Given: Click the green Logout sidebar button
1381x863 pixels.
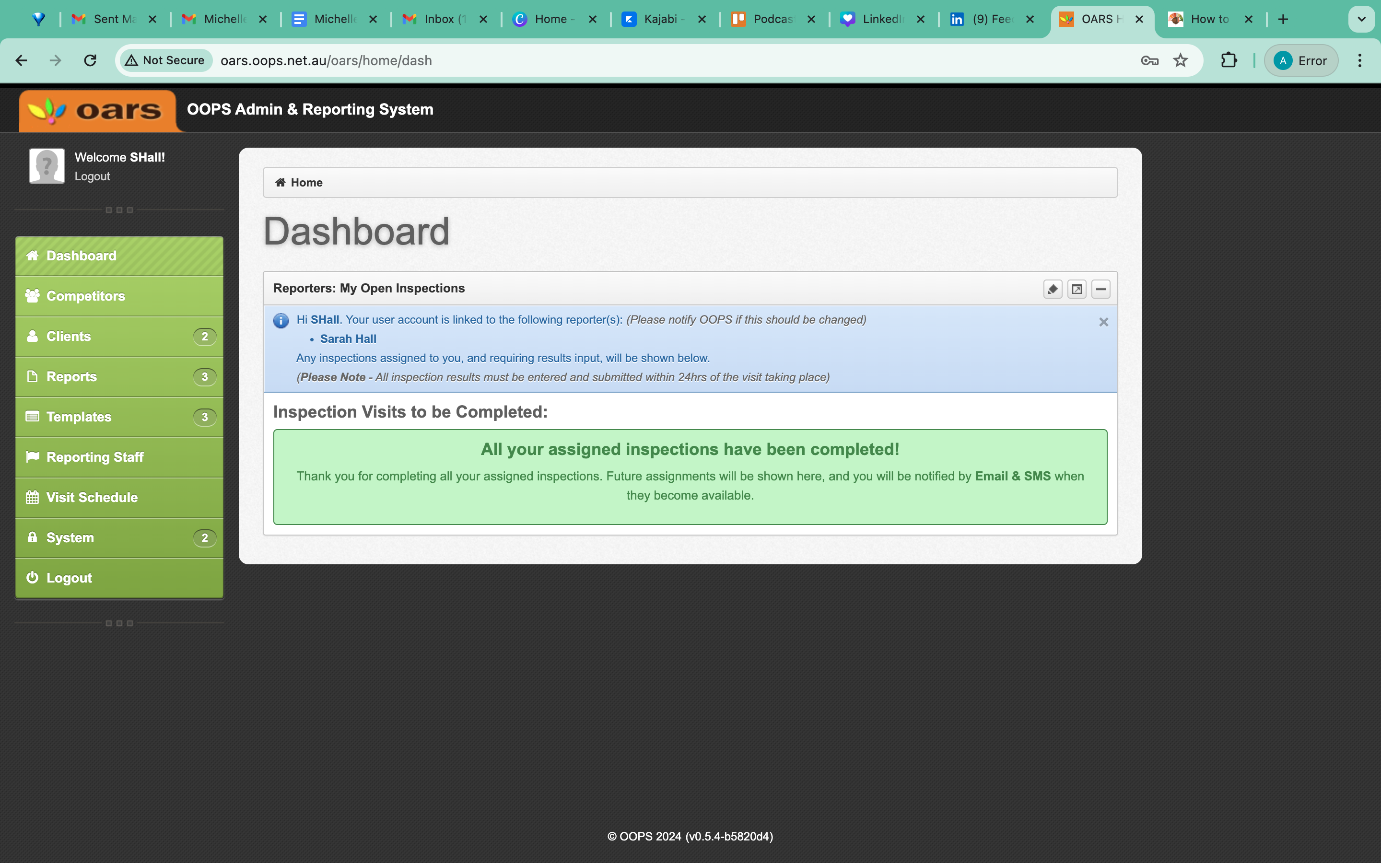Looking at the screenshot, I should (x=119, y=578).
